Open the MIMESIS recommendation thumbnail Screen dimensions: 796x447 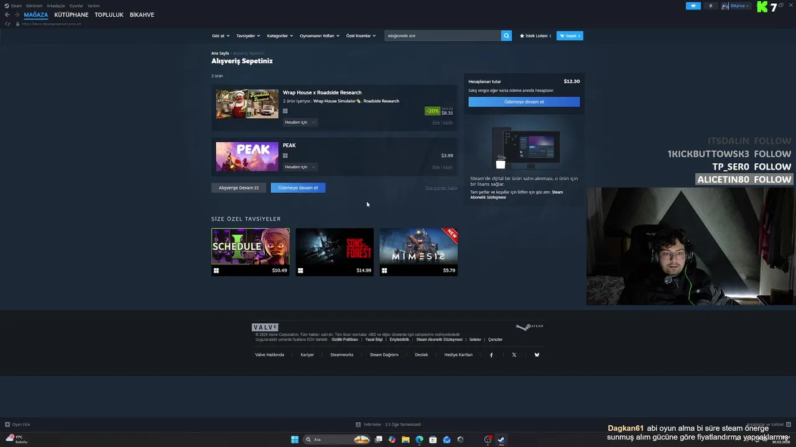pyautogui.click(x=419, y=246)
